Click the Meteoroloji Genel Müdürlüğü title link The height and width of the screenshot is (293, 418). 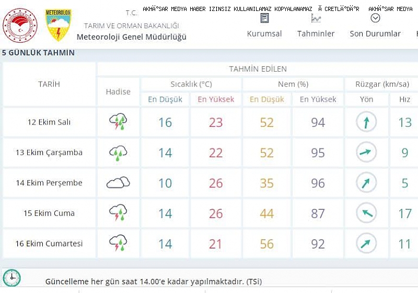pos(132,37)
